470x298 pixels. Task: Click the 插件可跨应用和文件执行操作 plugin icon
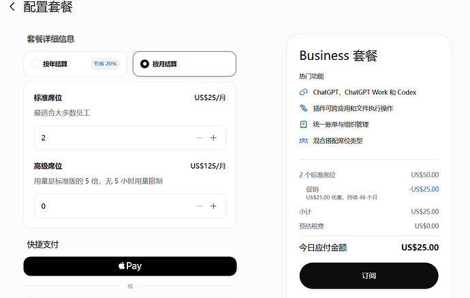coord(303,108)
